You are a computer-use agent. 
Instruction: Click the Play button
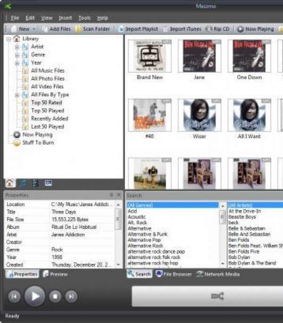pyautogui.click(x=34, y=296)
